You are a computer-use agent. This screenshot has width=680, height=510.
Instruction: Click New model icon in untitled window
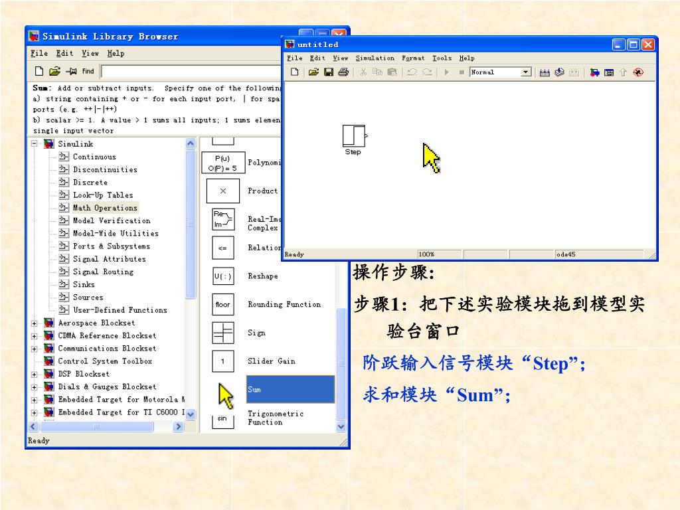click(x=294, y=72)
